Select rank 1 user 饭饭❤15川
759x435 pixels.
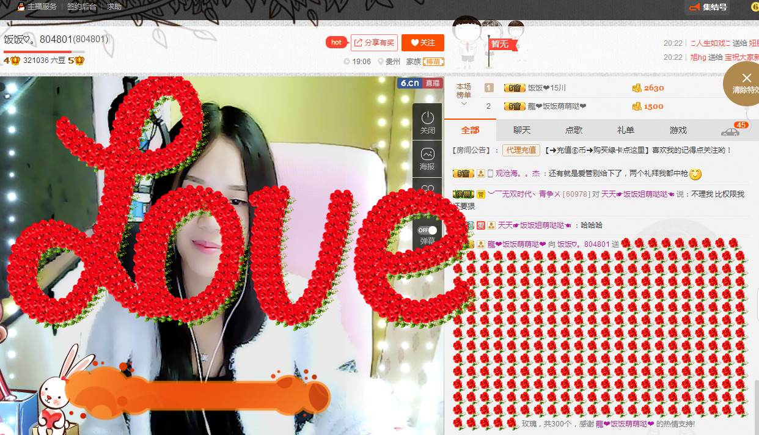click(x=547, y=88)
